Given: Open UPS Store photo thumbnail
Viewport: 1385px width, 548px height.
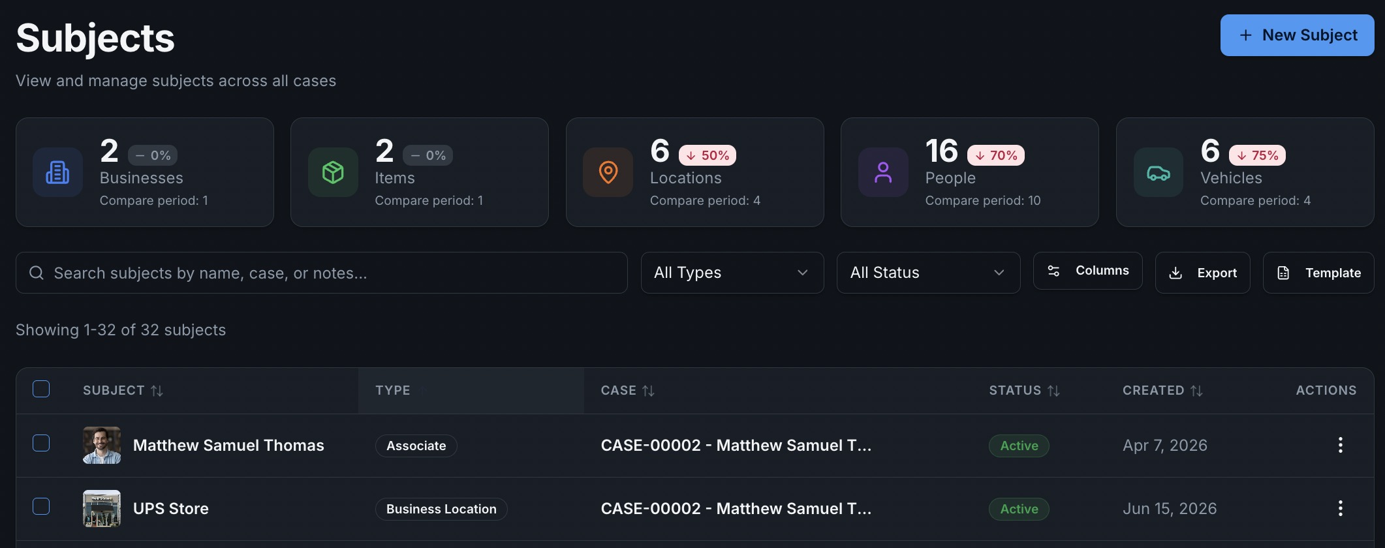Looking at the screenshot, I should (102, 508).
